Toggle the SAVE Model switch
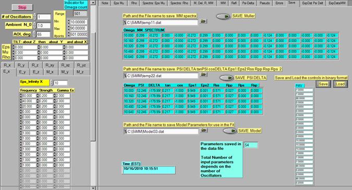The width and height of the screenshot is (352, 190). [229, 131]
